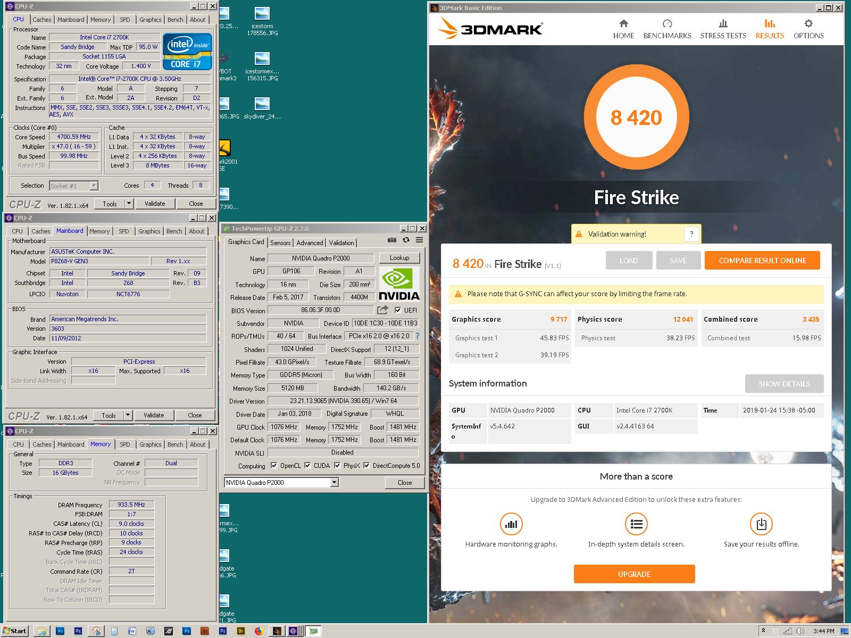Open SPD tab in CPU-Z Mainboard window

pyautogui.click(x=124, y=231)
